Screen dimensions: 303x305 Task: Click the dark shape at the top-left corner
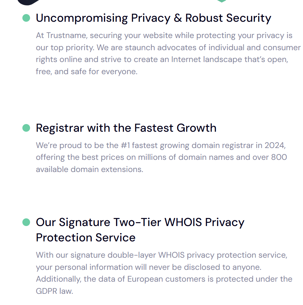[29, 2]
